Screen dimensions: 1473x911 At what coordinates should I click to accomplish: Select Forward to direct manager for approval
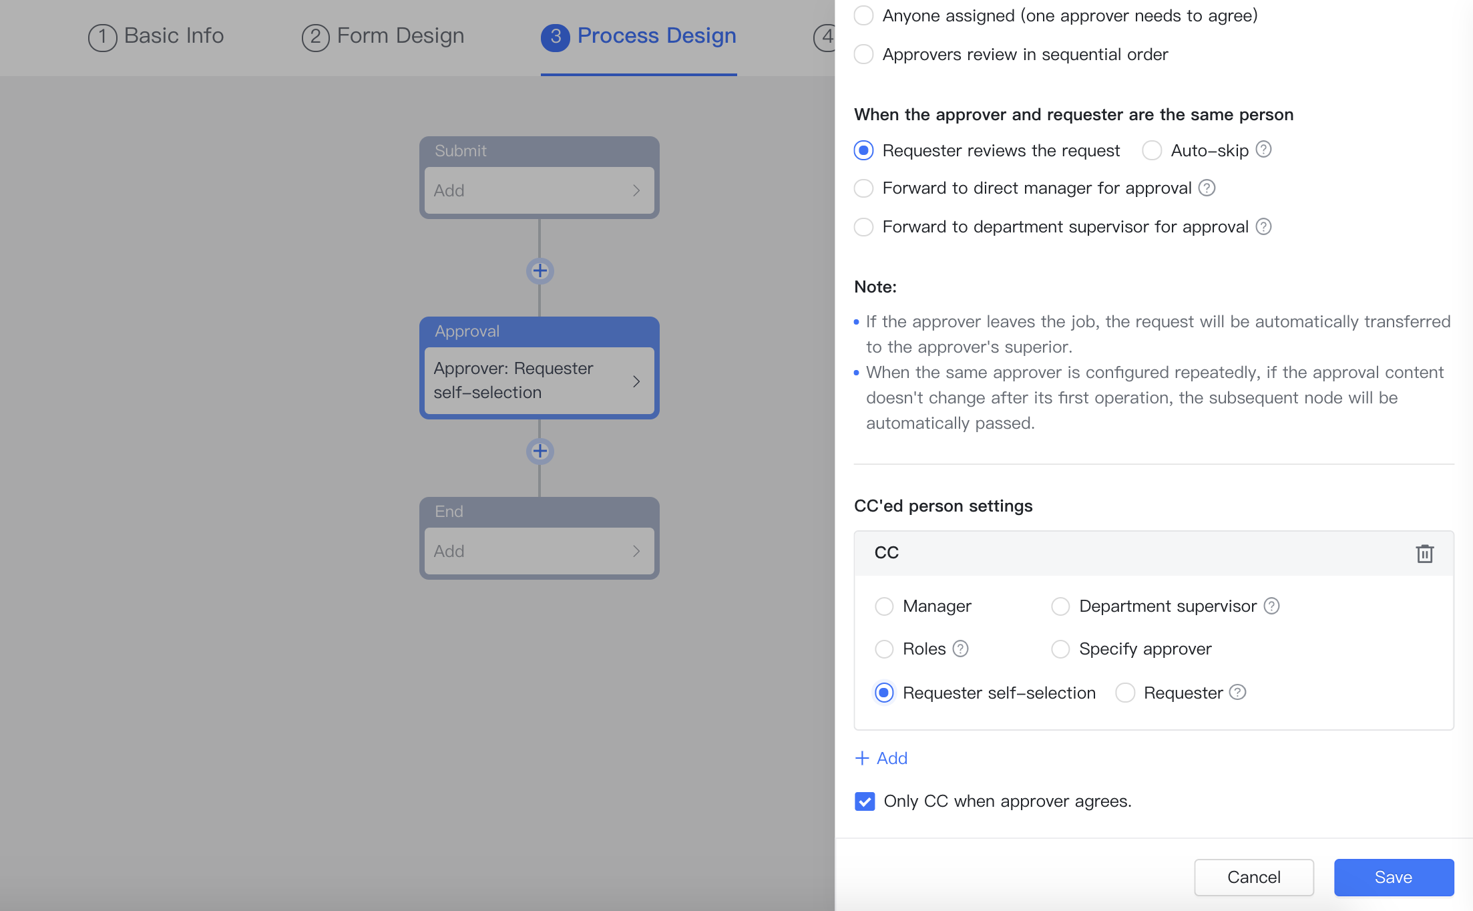click(x=863, y=188)
